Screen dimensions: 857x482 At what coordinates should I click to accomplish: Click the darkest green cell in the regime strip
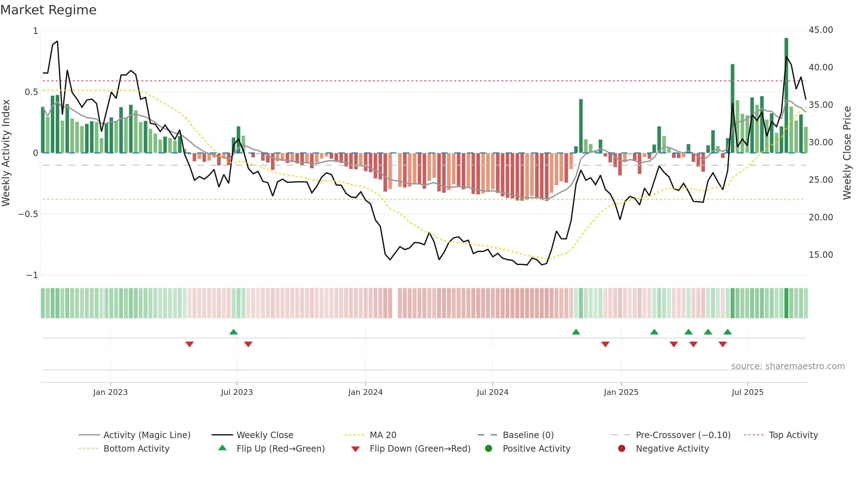pyautogui.click(x=786, y=303)
